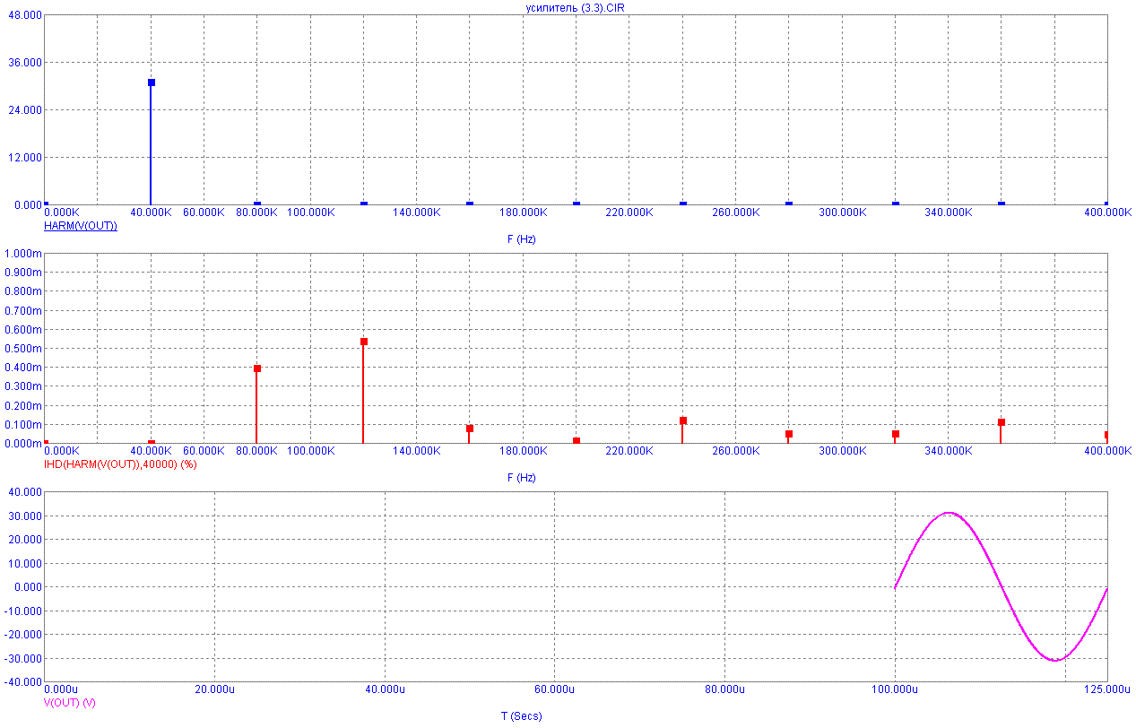Click the red 280K harmonic marker
Screen dimensions: 1136x728
click(x=789, y=434)
